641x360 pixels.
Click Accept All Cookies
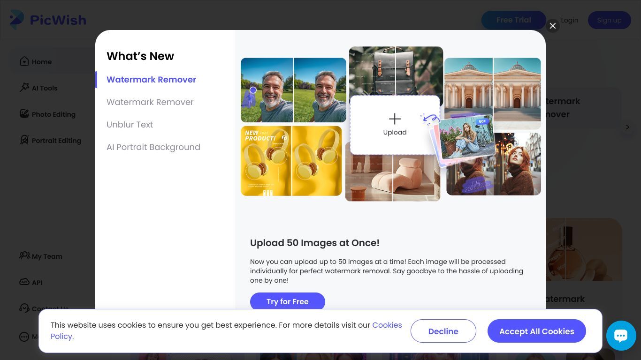coord(537,331)
